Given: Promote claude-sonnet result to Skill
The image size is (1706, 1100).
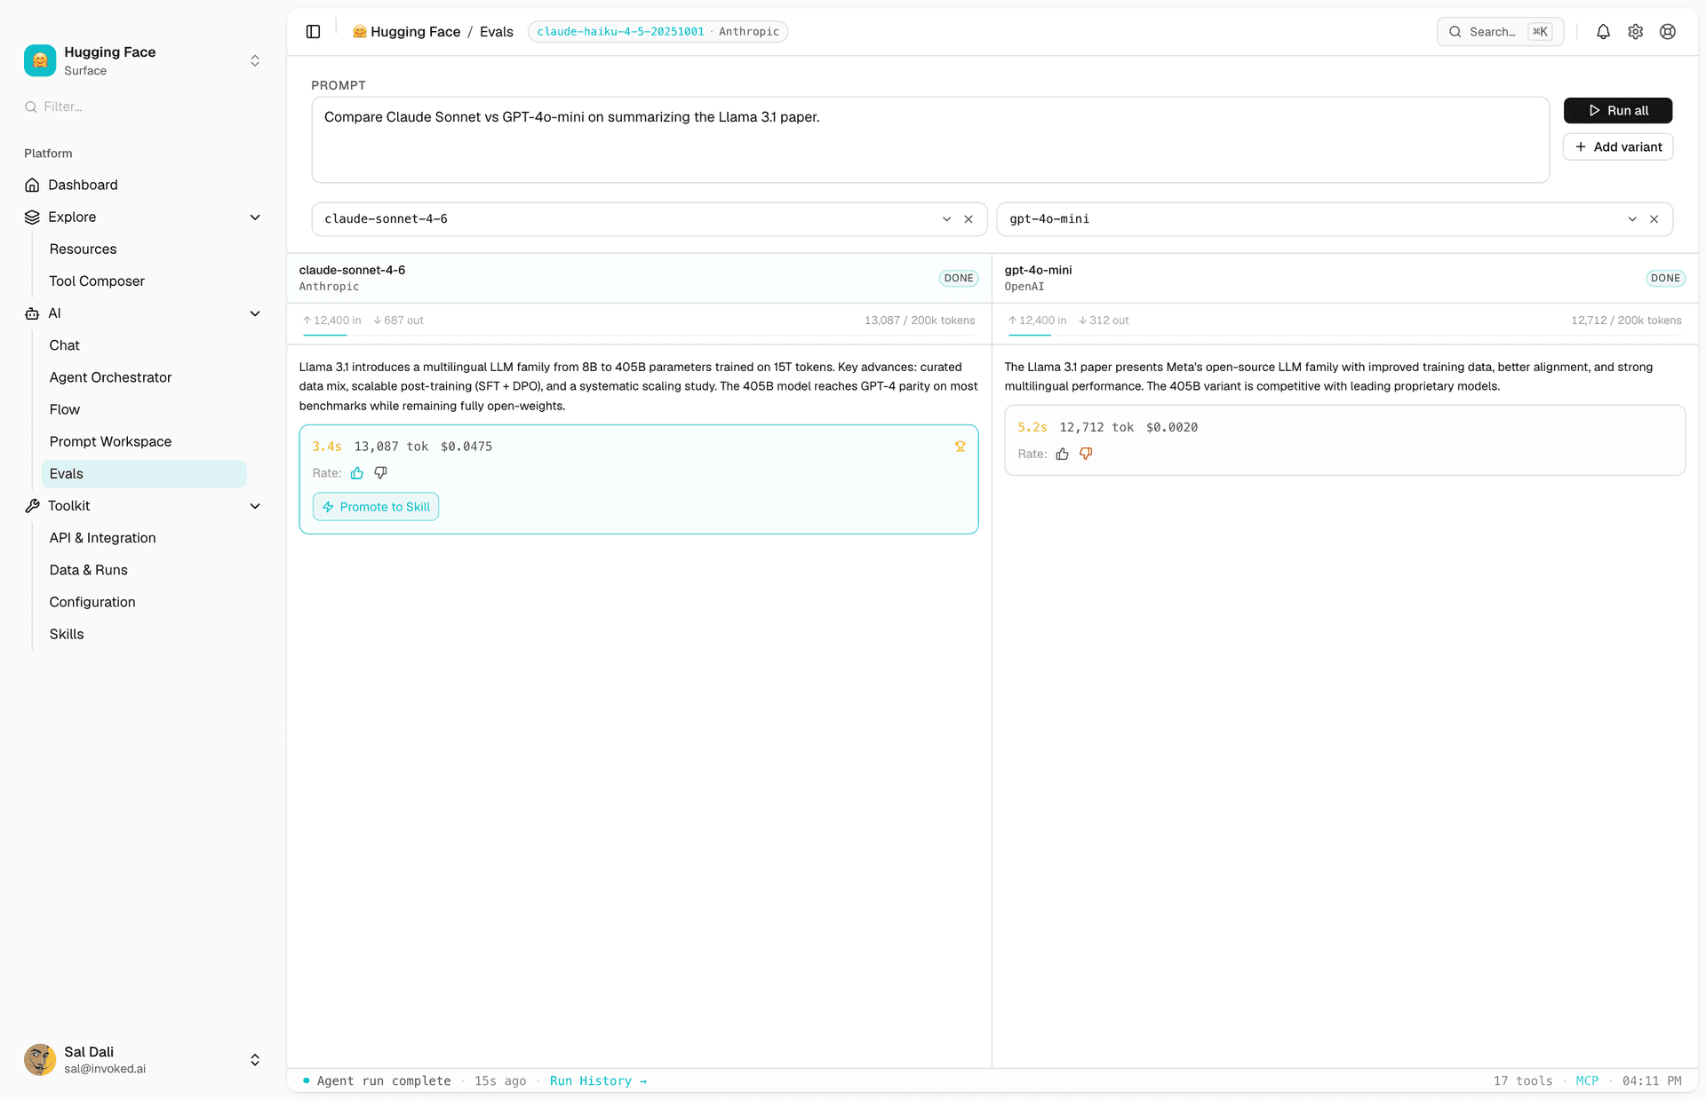Looking at the screenshot, I should click(376, 507).
